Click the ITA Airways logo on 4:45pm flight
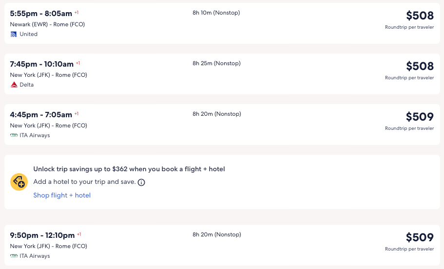Viewport: 444px width, 269px height. [14, 135]
